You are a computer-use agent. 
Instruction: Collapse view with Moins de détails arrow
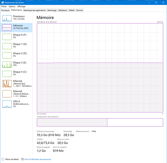point(3,159)
